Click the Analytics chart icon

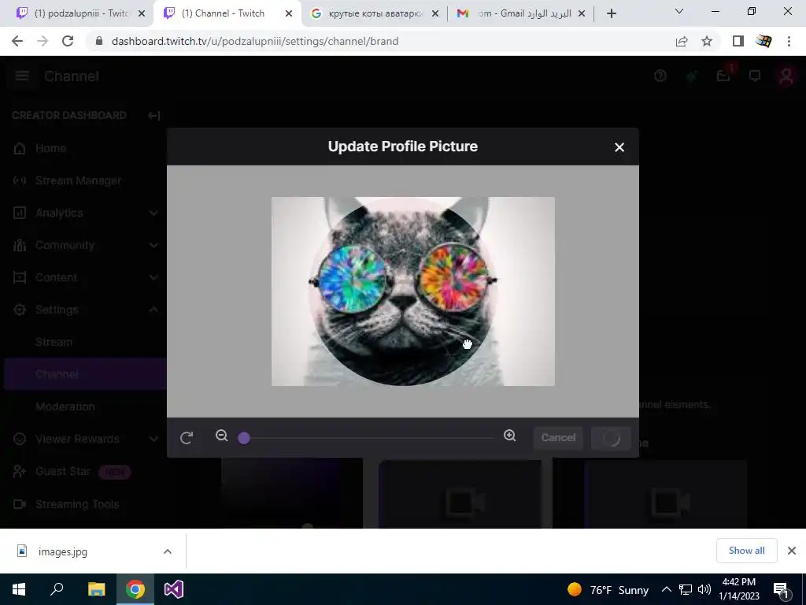[x=20, y=213]
